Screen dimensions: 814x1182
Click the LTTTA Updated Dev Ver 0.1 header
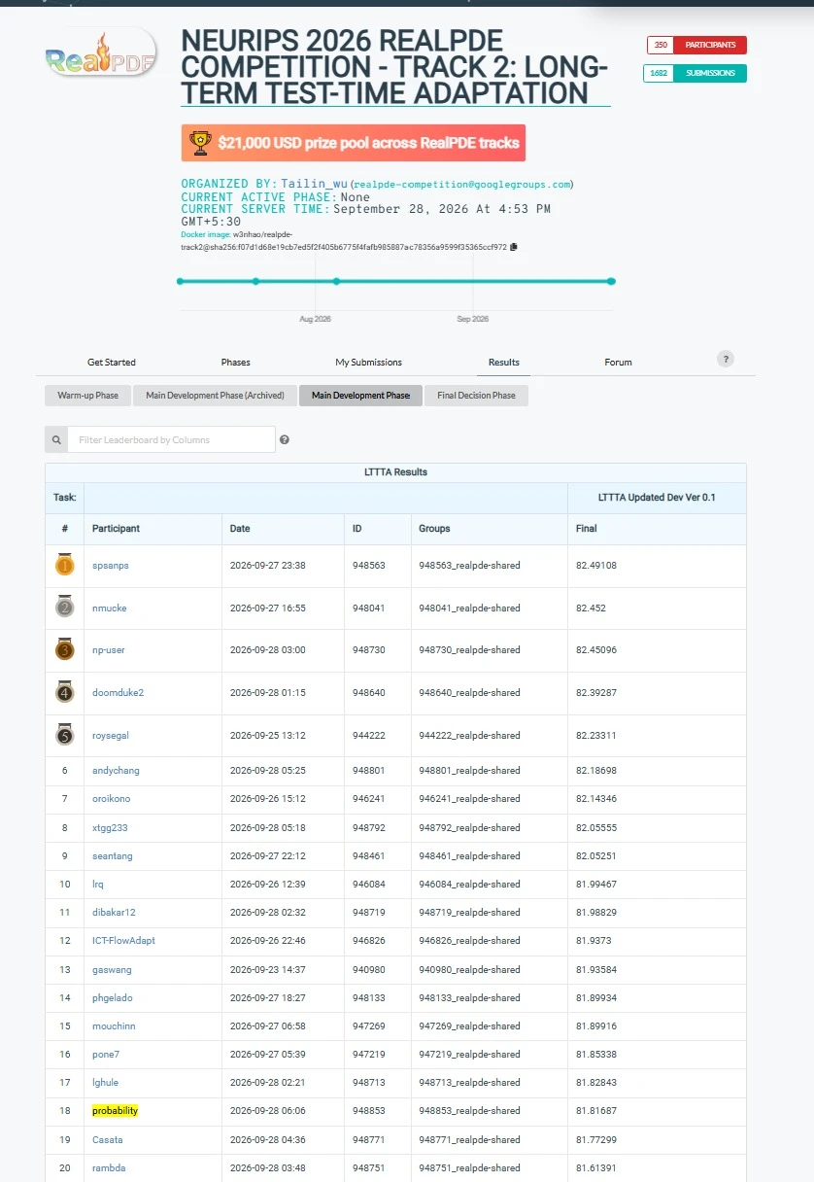[657, 498]
